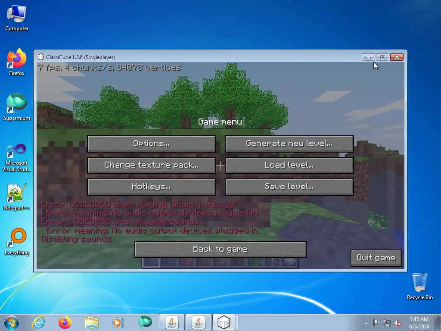Click the Game menu heading text

coord(220,122)
